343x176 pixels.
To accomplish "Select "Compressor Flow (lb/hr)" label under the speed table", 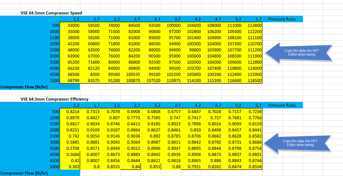I will [x=25, y=87].
